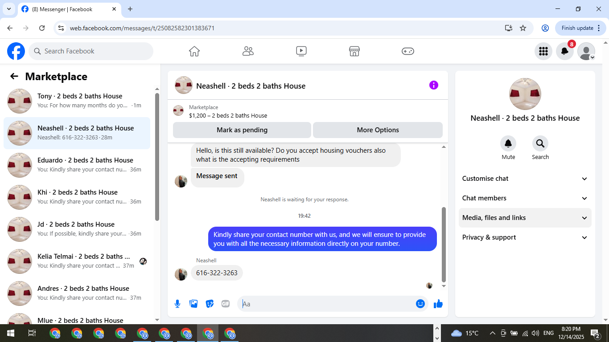Choose a GIF in the composer
This screenshot has width=609, height=342.
coord(226,304)
